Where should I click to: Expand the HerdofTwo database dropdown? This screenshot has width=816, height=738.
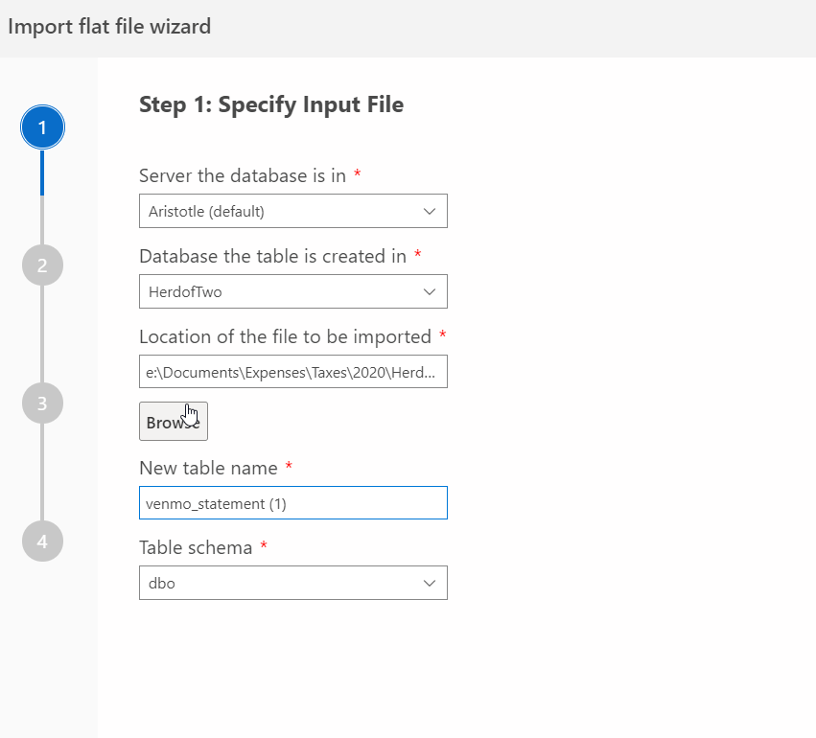point(278,291)
